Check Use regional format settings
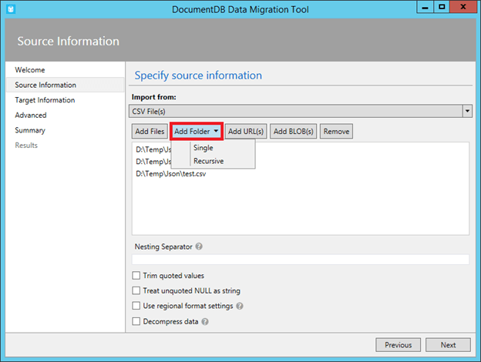Image resolution: width=481 pixels, height=362 pixels. tap(136, 306)
